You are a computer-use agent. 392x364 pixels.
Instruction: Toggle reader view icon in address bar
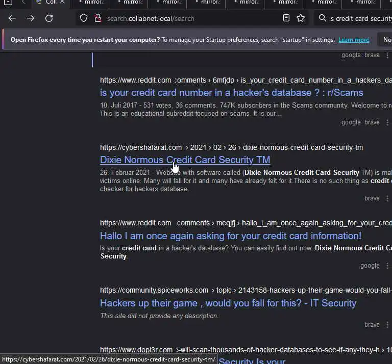286,18
